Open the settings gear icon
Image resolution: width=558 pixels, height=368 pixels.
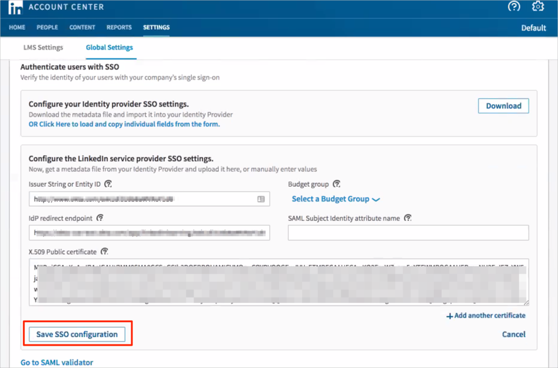538,7
